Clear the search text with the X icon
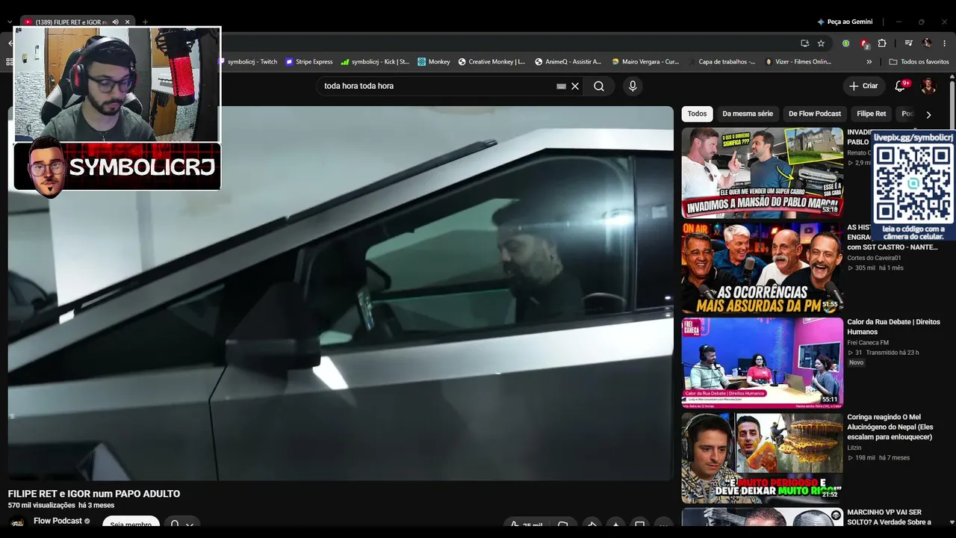Image resolution: width=956 pixels, height=538 pixels. tap(575, 86)
